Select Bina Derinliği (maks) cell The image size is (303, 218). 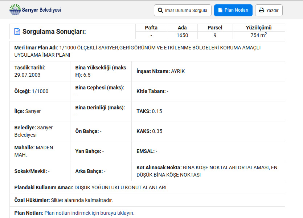[101, 111]
